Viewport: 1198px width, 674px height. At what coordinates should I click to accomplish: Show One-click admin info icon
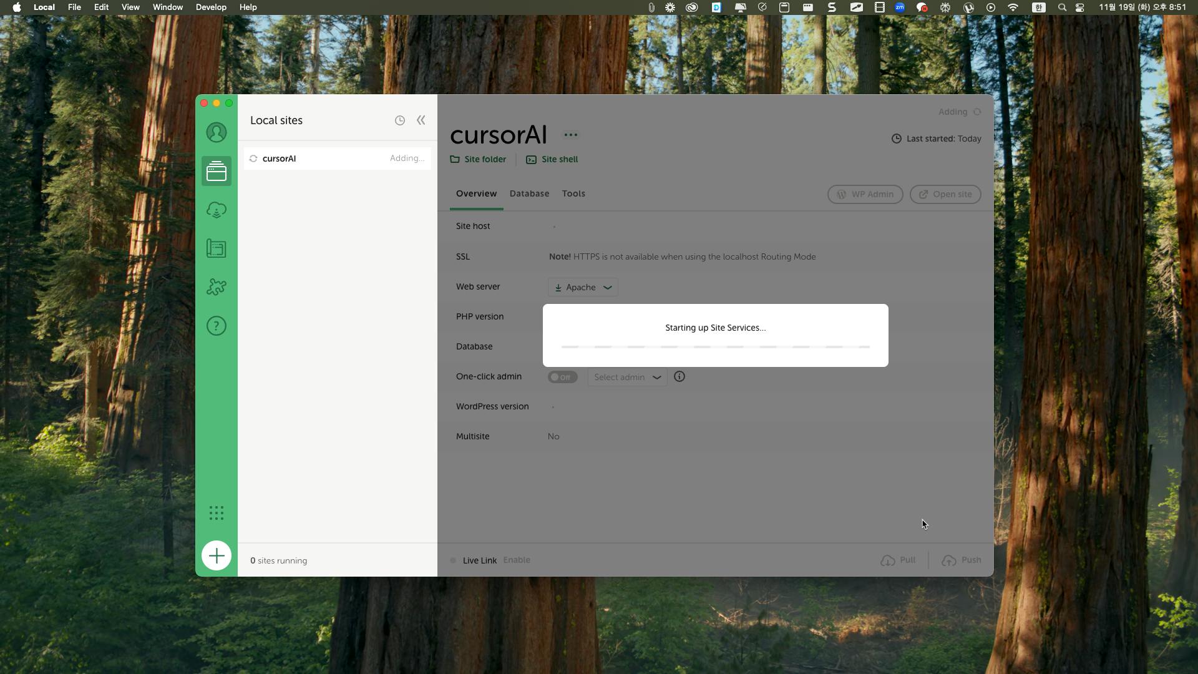(679, 376)
